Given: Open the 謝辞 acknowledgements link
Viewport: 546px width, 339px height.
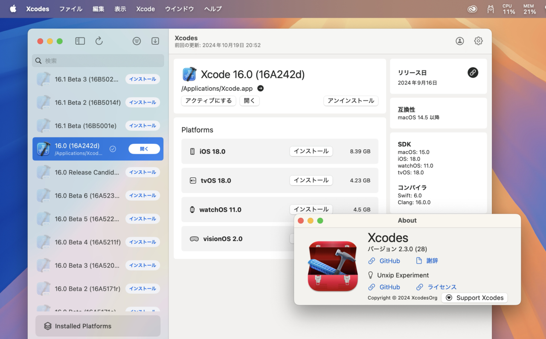Looking at the screenshot, I should pos(427,261).
